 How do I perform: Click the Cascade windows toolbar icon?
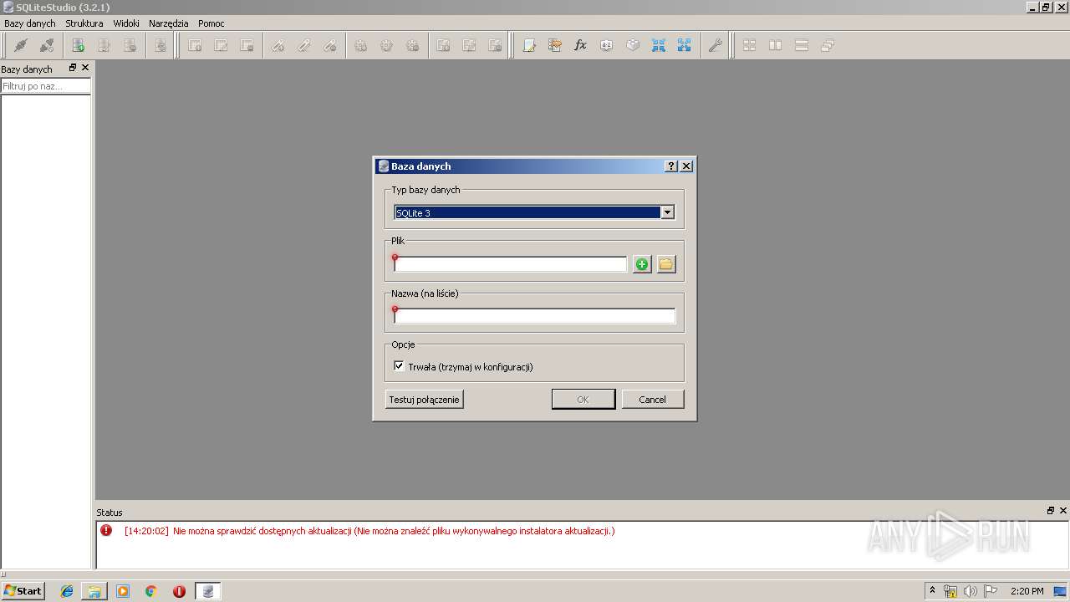pos(828,46)
